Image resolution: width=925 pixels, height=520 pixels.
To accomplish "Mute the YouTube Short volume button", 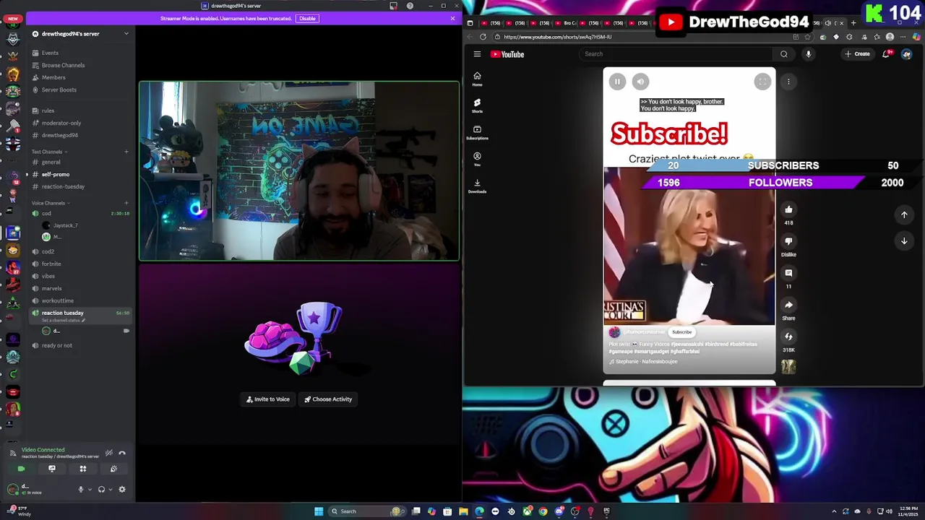I will click(x=640, y=82).
